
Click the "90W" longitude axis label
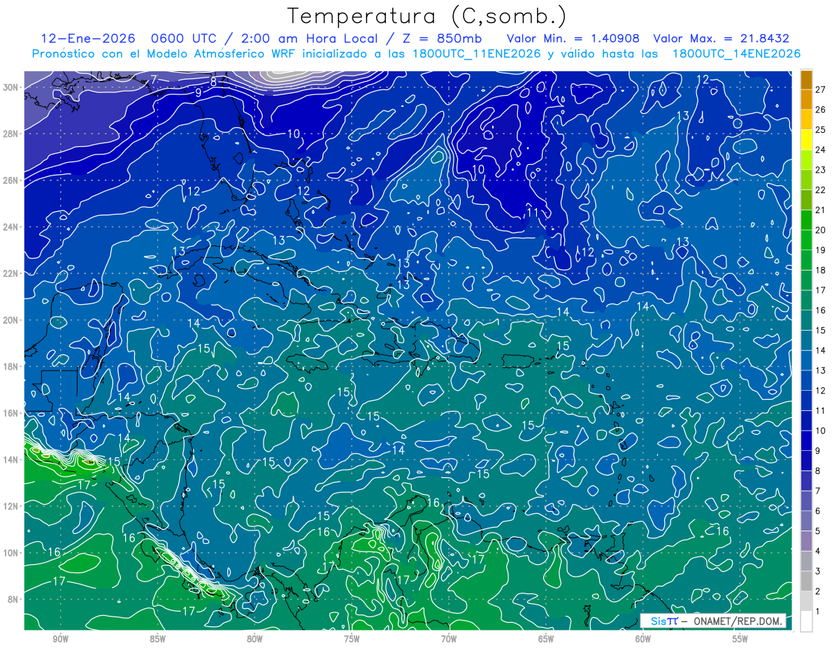click(x=60, y=639)
